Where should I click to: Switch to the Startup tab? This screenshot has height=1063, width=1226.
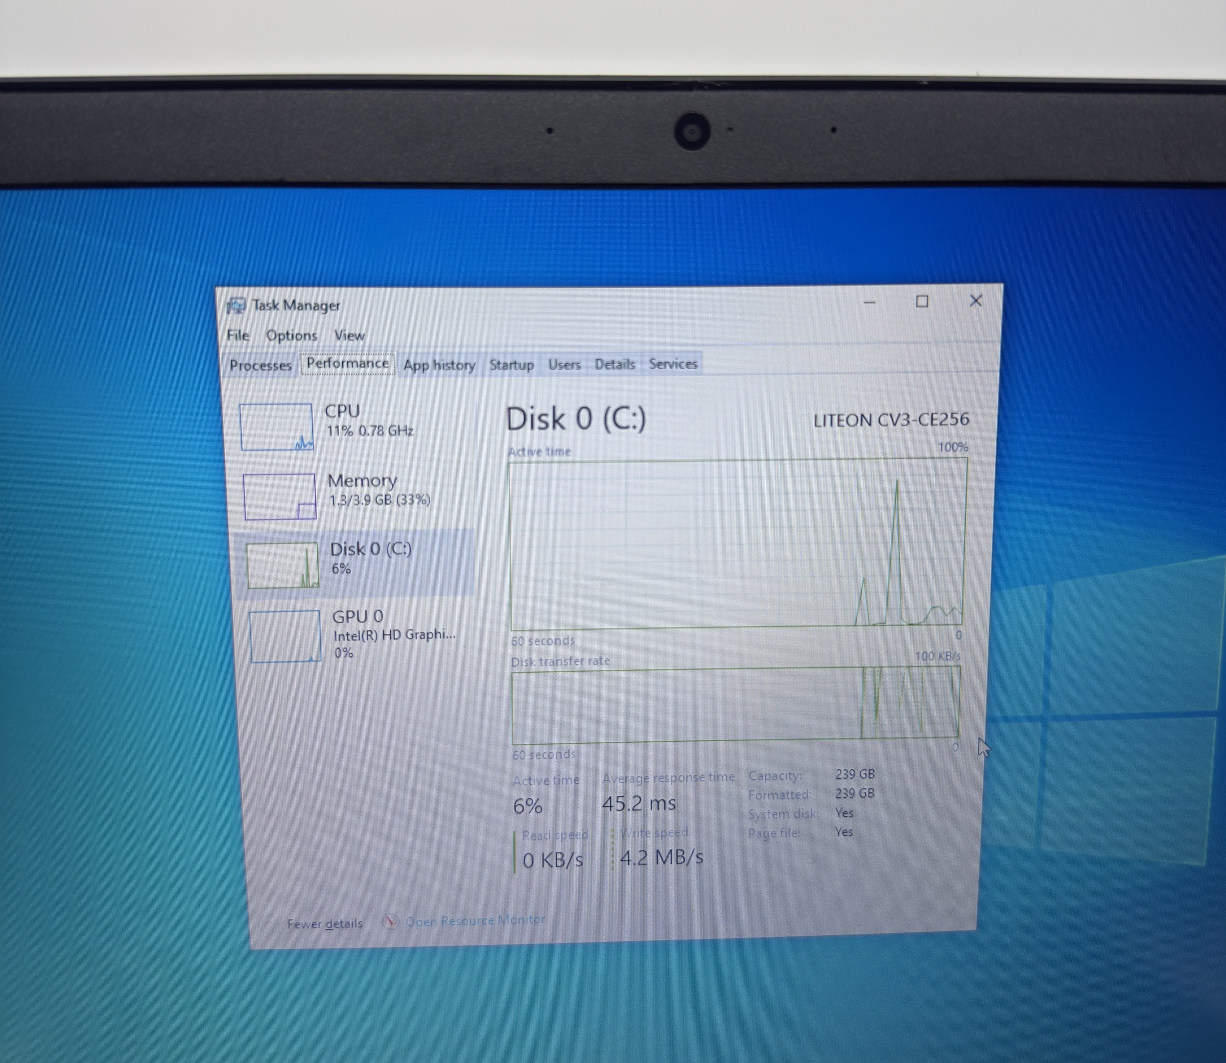(511, 364)
